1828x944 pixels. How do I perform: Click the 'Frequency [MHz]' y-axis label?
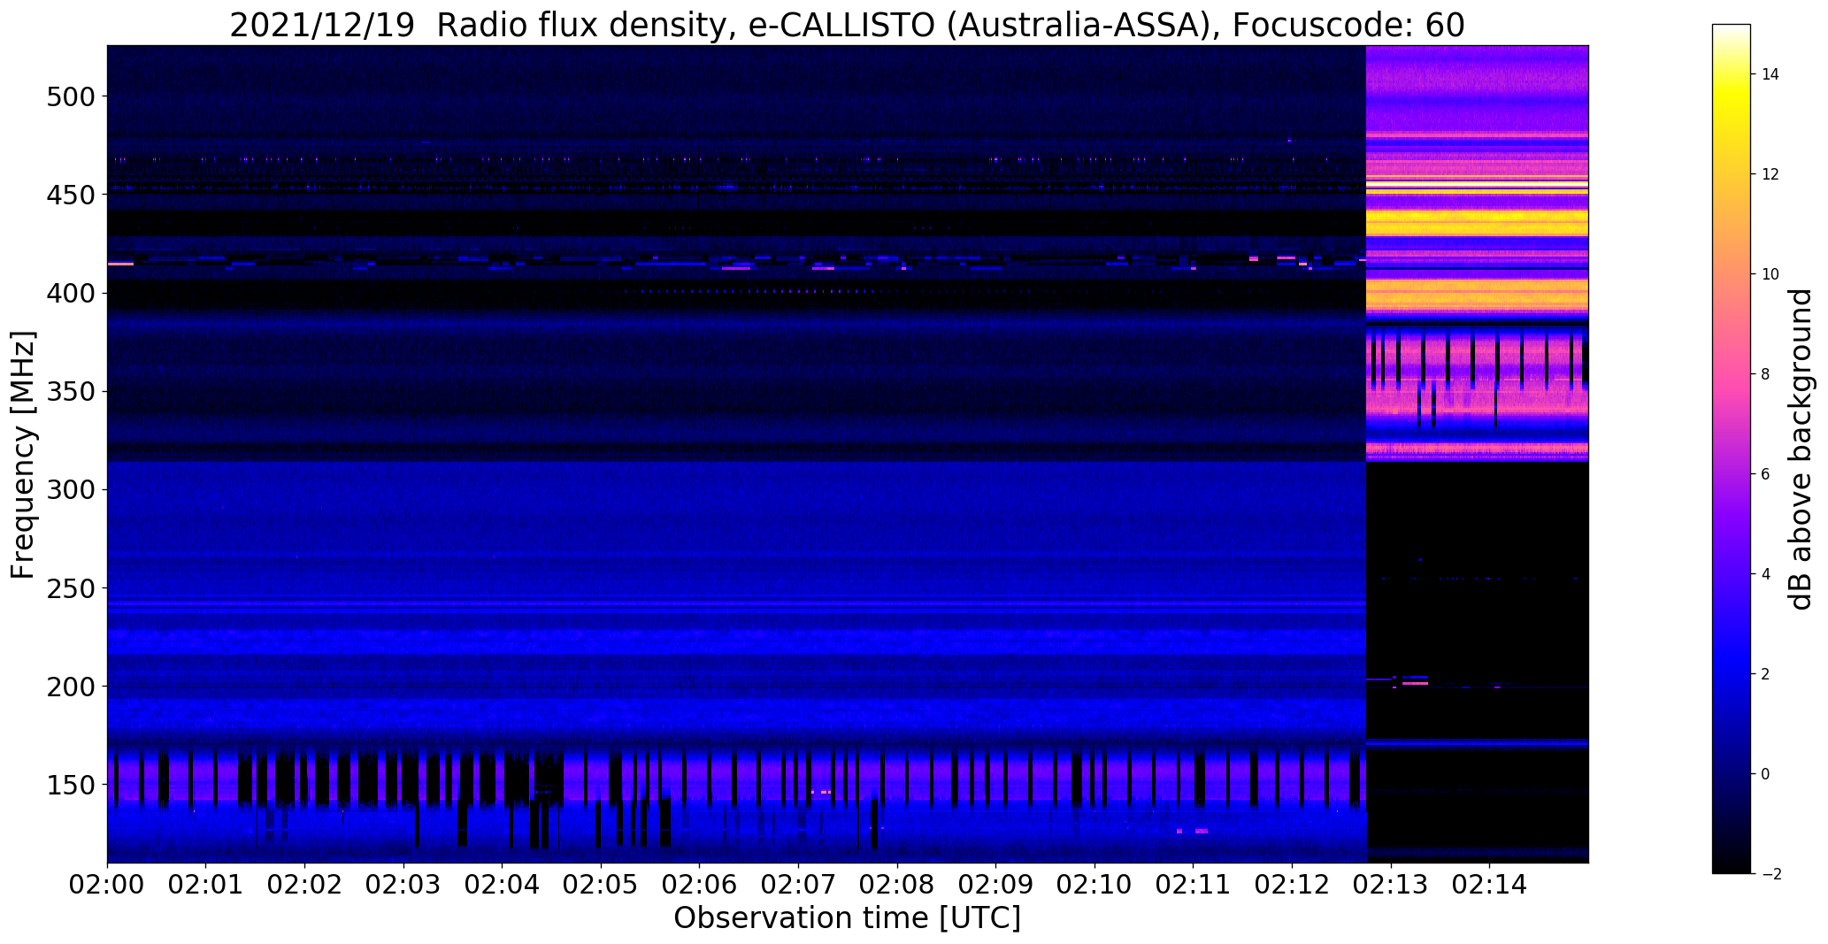pyautogui.click(x=23, y=455)
